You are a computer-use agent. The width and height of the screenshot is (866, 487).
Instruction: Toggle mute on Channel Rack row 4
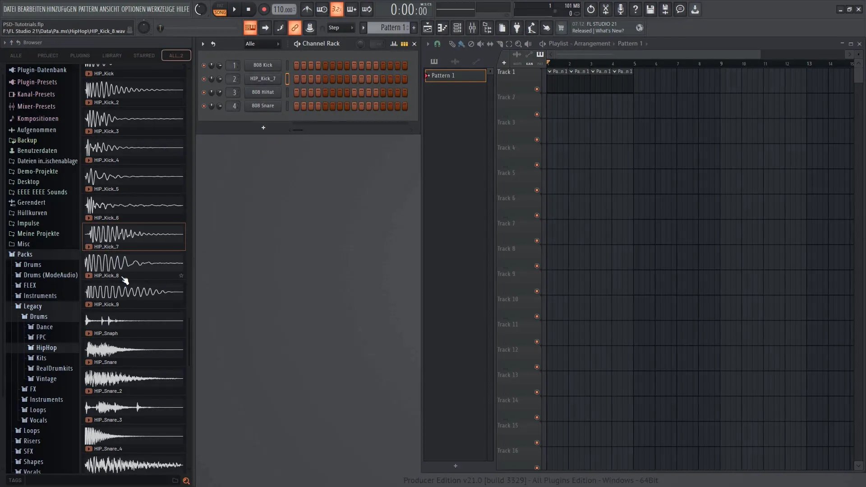pyautogui.click(x=203, y=106)
